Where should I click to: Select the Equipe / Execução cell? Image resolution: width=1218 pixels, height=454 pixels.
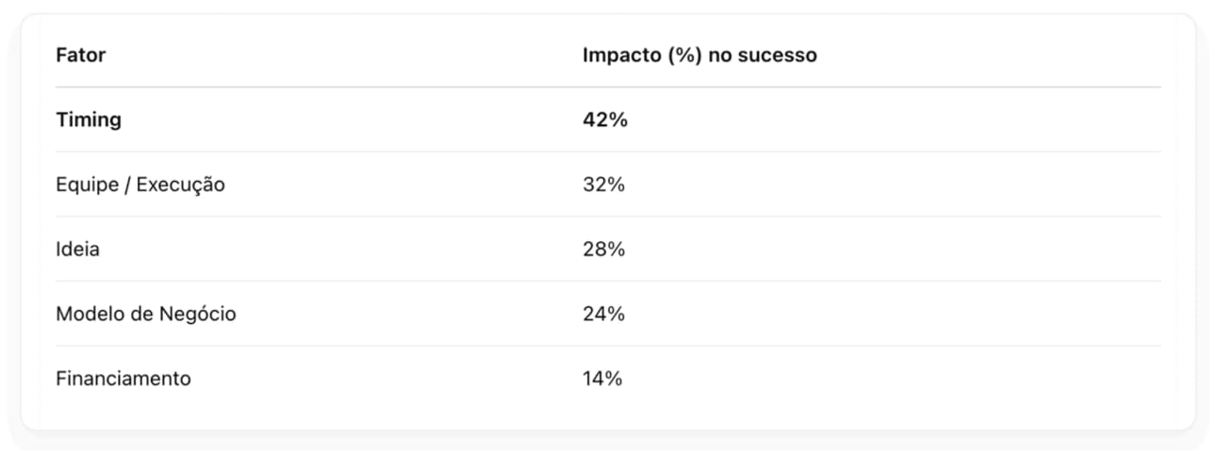click(x=140, y=185)
